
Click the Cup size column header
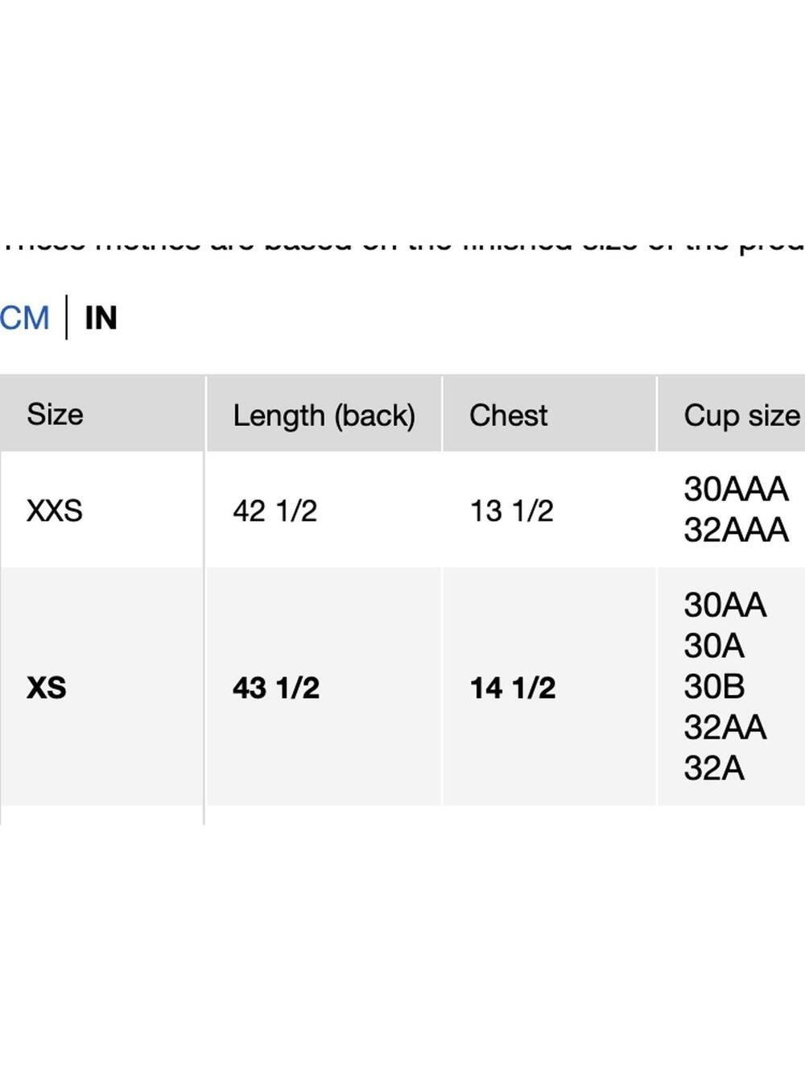[x=741, y=416]
